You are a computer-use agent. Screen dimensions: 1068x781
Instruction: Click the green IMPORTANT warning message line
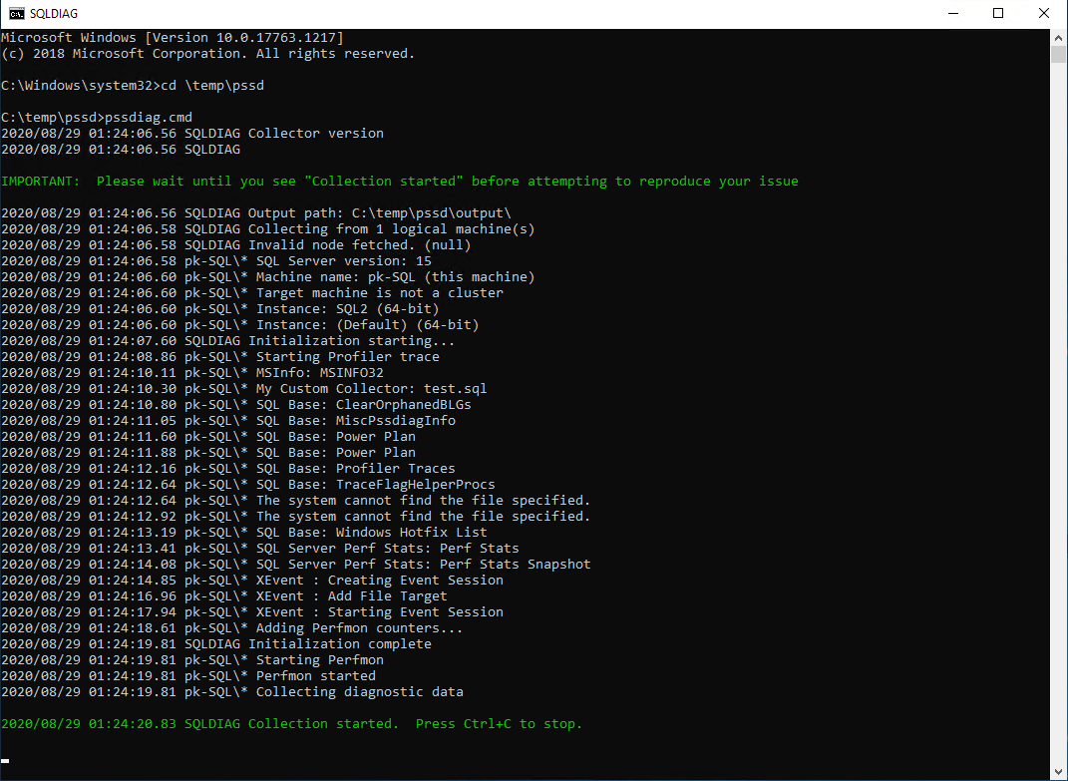pyautogui.click(x=399, y=181)
